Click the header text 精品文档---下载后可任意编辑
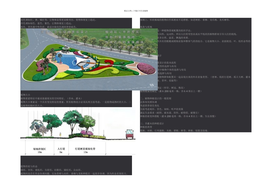 136,11
